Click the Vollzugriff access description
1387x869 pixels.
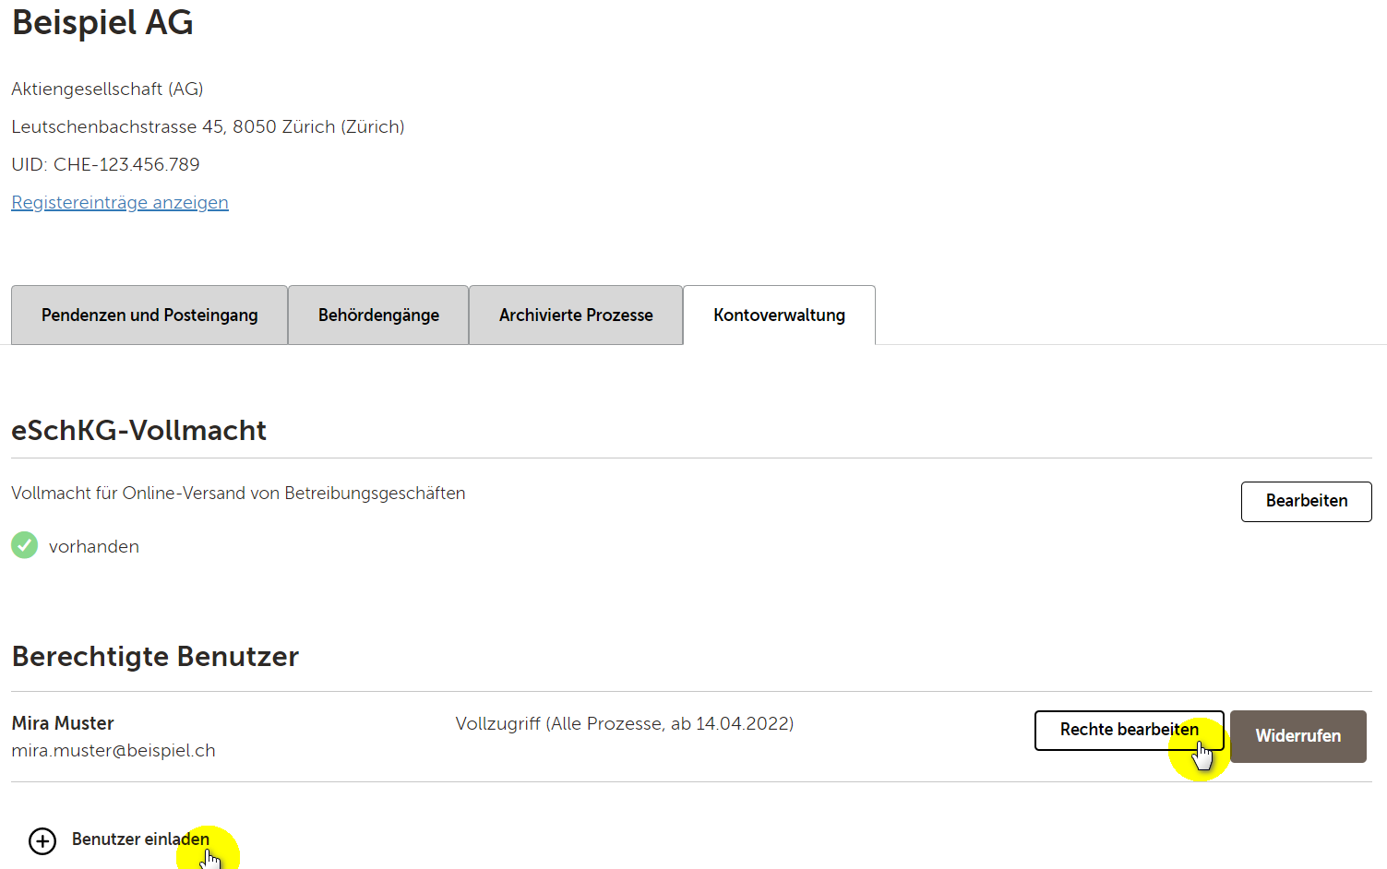[x=624, y=723]
